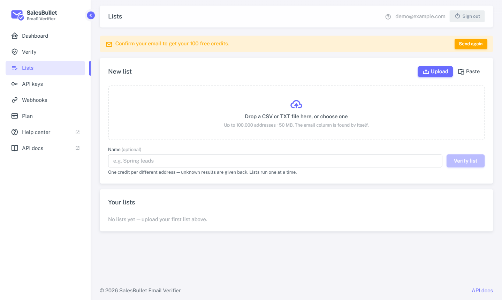Click the help icon beside demo@example.com
The image size is (502, 300).
tap(388, 17)
